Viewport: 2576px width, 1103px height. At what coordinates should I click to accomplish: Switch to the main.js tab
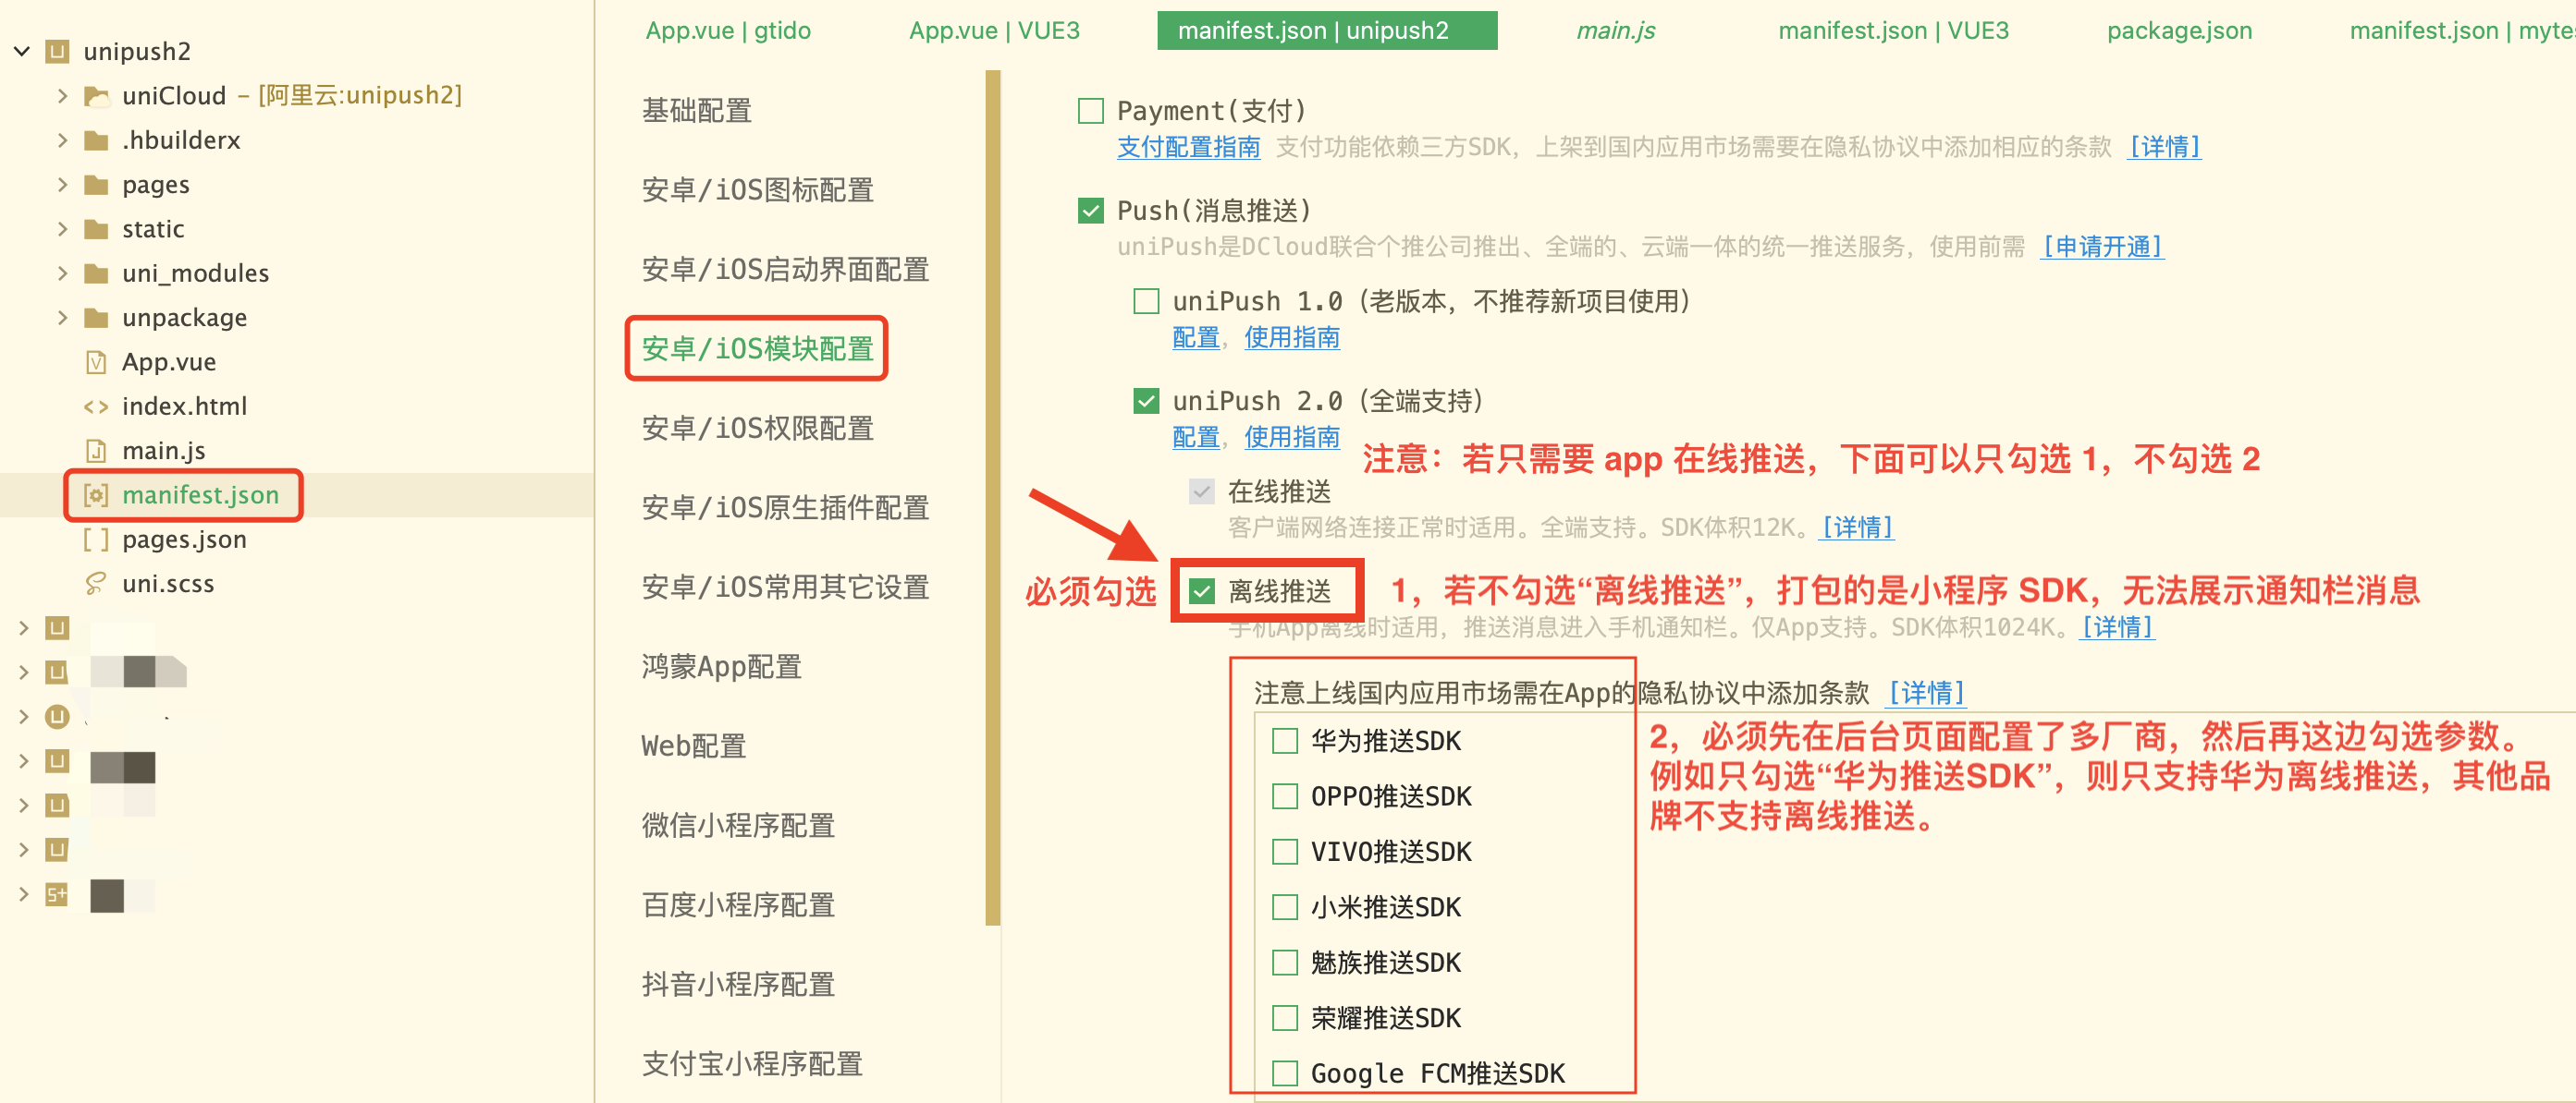tap(1615, 31)
